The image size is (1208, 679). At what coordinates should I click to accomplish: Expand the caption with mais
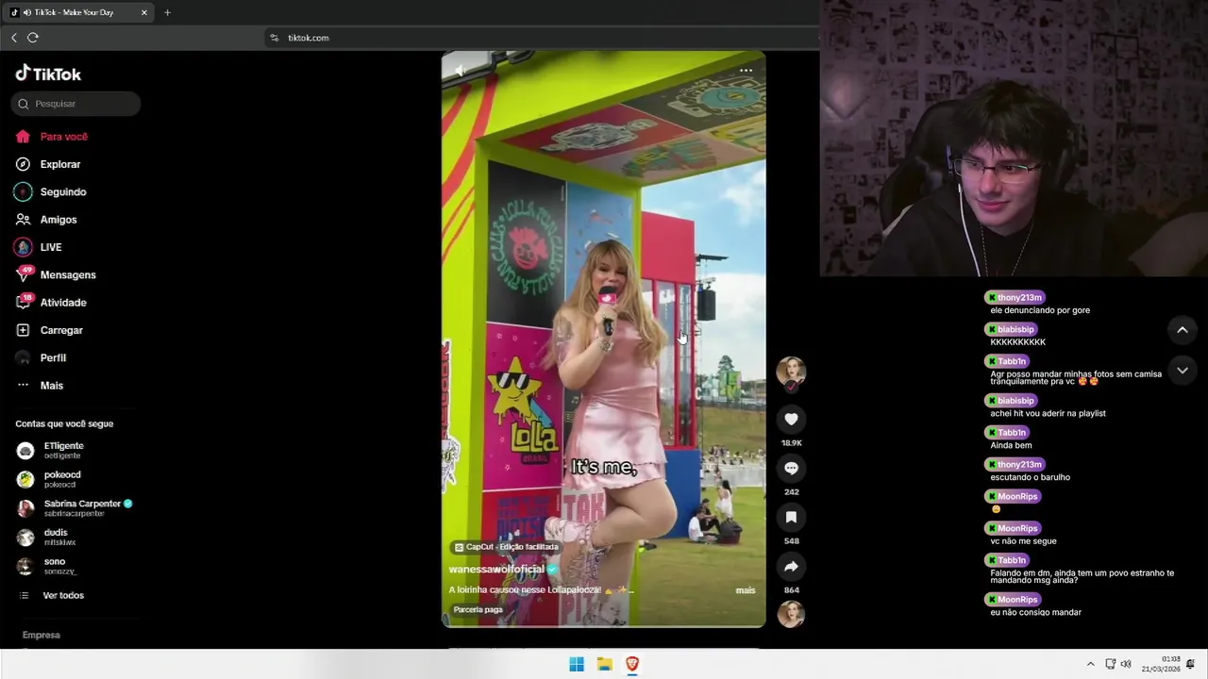pyautogui.click(x=746, y=590)
